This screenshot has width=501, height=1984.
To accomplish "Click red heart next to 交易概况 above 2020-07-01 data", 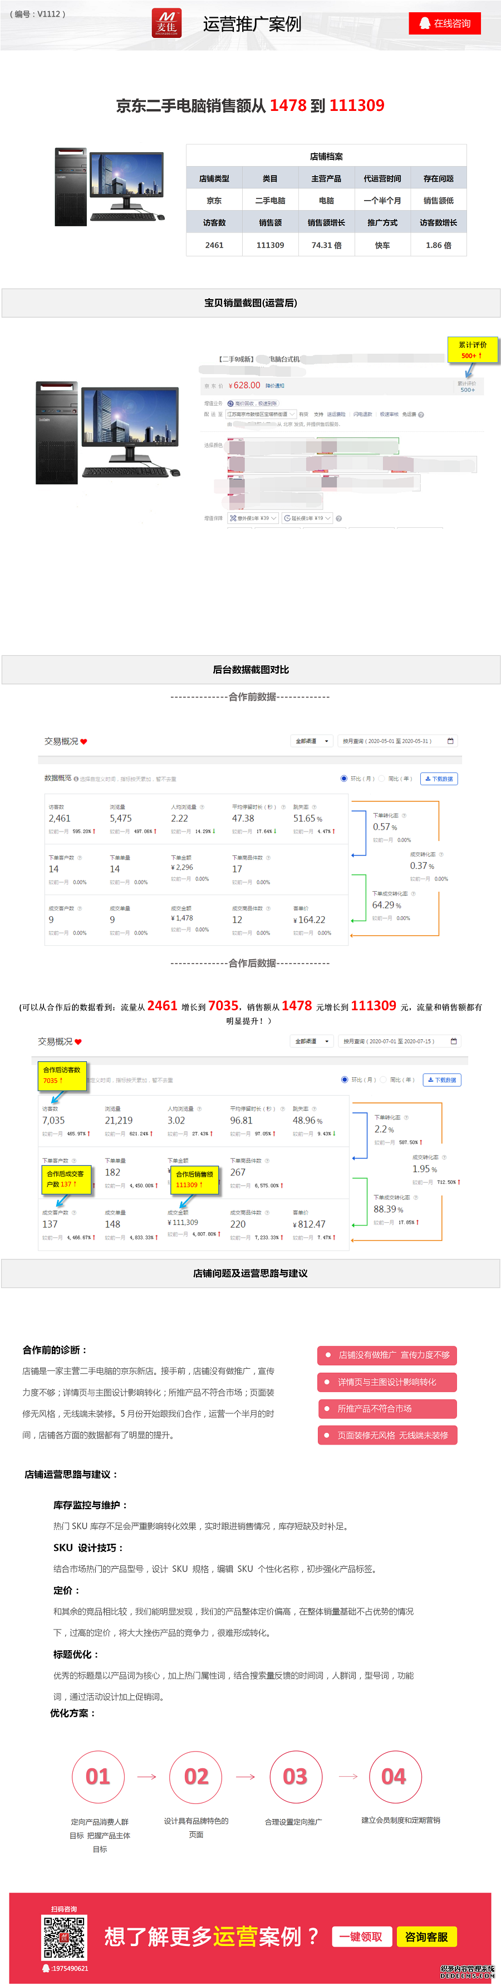I will (x=78, y=1042).
